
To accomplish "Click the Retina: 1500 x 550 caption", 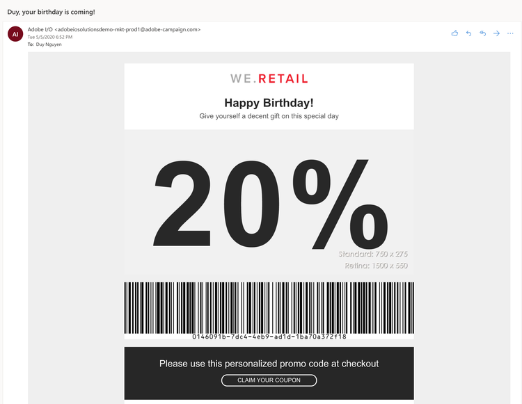I will (x=376, y=266).
